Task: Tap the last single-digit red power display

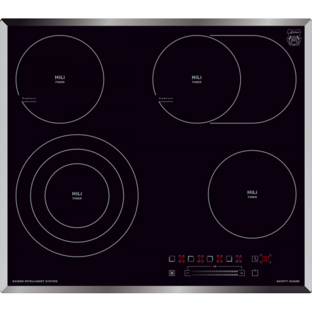Action: pos(239,259)
